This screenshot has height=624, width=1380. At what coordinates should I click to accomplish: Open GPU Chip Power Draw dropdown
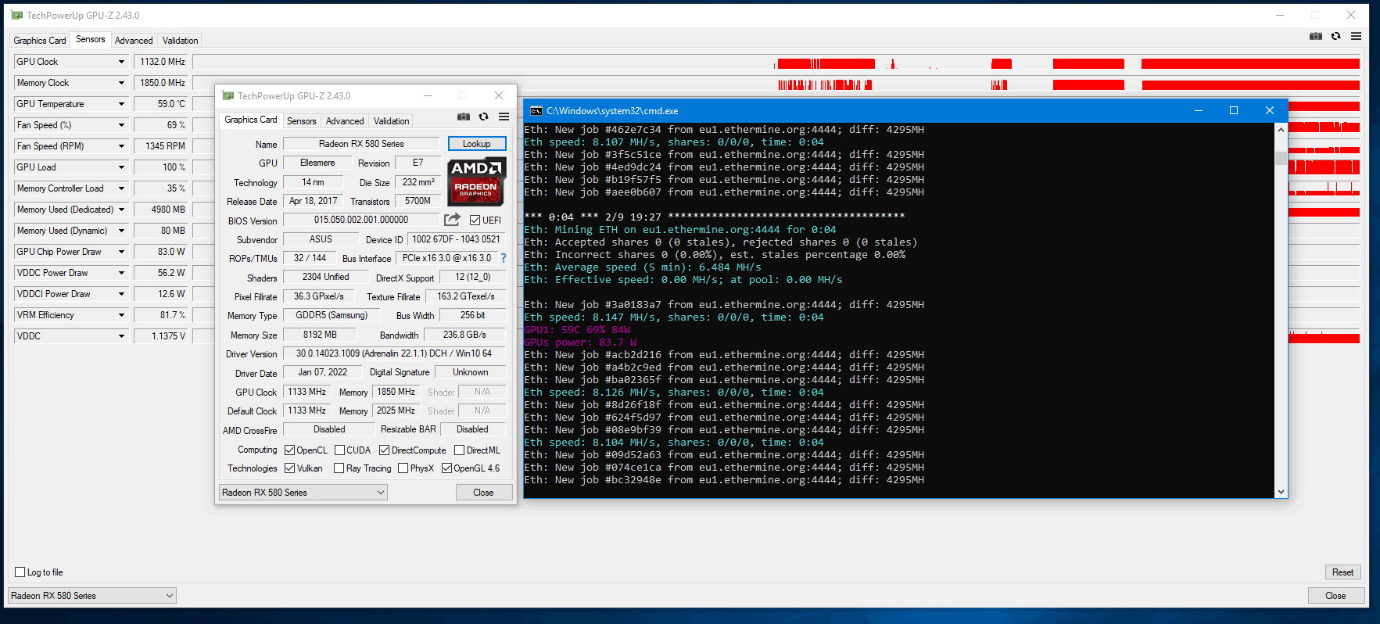121,252
